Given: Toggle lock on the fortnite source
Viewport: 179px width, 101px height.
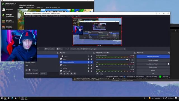Looking at the screenshot, I should pyautogui.click(x=91, y=68).
